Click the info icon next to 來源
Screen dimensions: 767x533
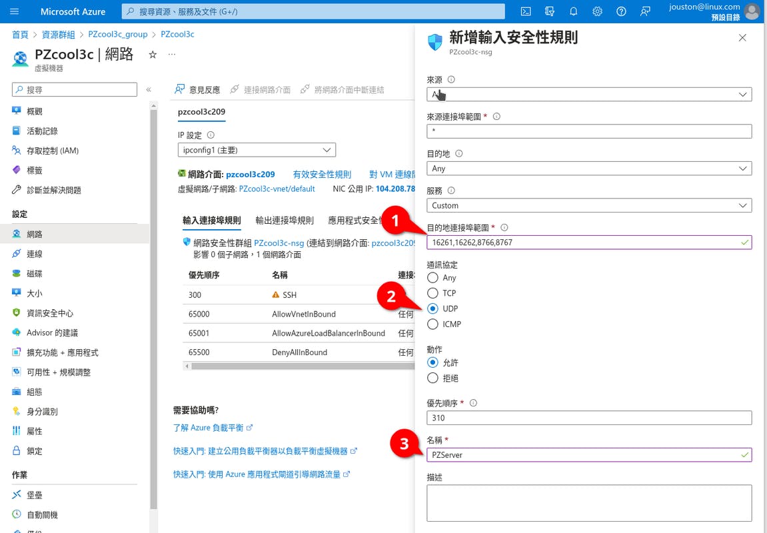451,79
